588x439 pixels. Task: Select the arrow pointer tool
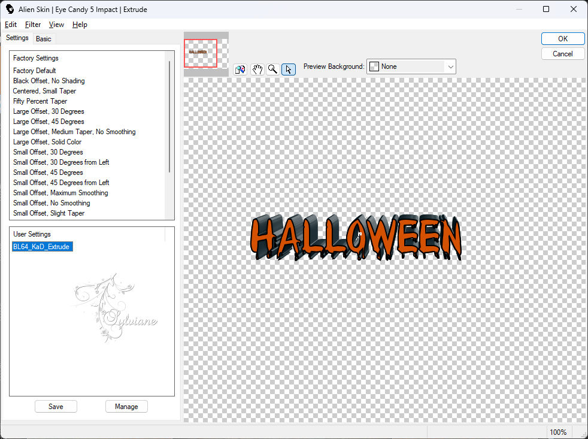point(289,69)
